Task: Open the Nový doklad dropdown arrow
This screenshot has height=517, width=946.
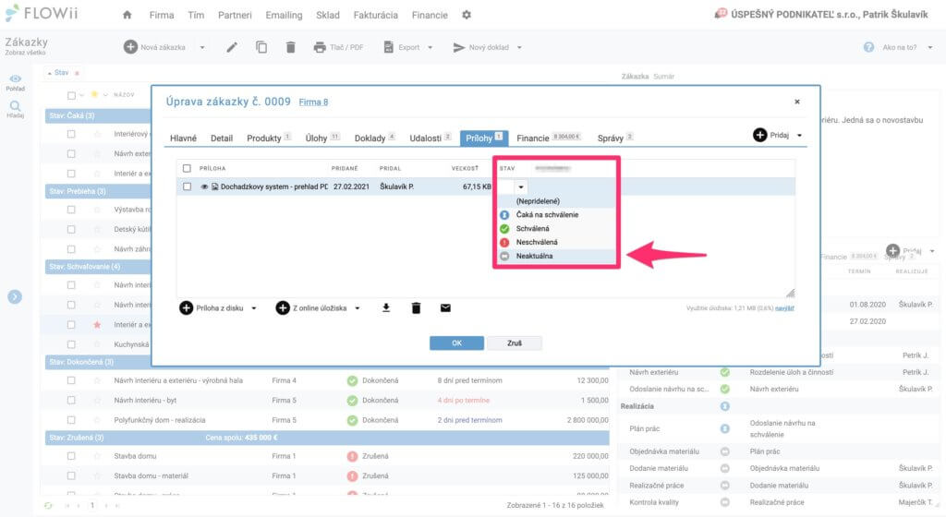Action: [519, 47]
